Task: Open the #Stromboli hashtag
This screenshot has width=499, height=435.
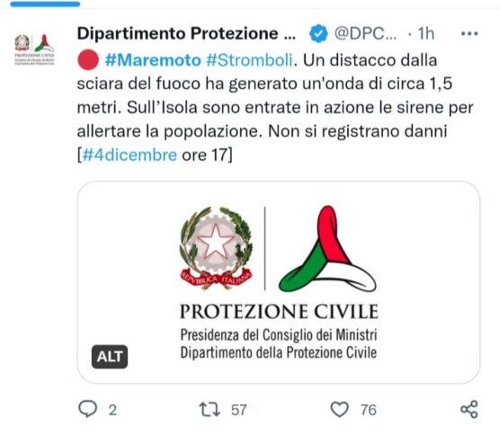Action: point(249,60)
